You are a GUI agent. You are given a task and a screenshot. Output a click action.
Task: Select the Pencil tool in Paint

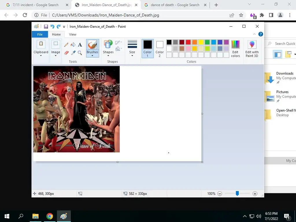(x=66, y=45)
